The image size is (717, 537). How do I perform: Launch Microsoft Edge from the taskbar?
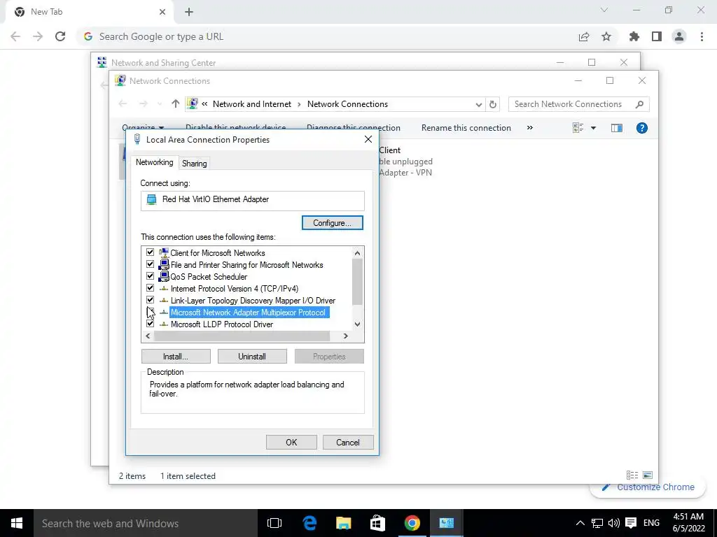pos(309,523)
